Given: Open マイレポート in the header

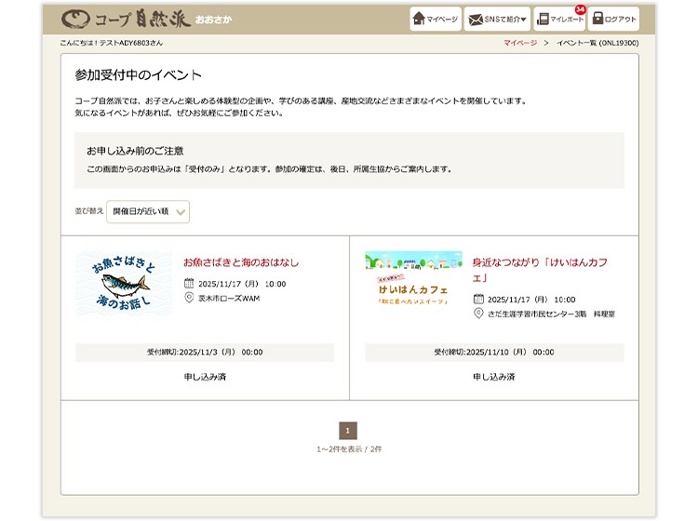Looking at the screenshot, I should pos(558,20).
